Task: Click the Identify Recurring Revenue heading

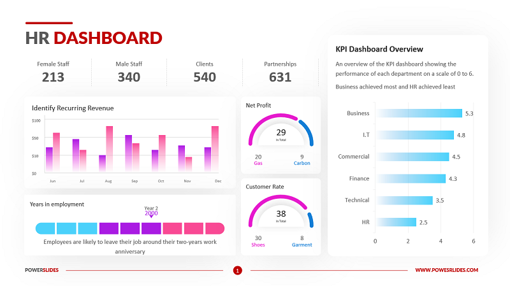Action: pos(73,108)
